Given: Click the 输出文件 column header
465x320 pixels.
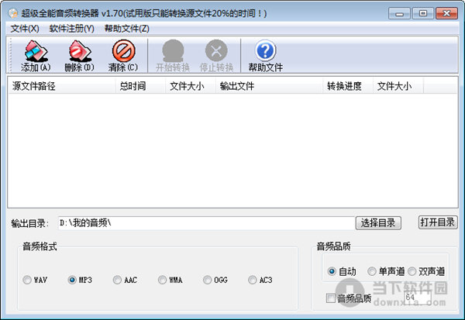Looking at the screenshot, I should (269, 86).
